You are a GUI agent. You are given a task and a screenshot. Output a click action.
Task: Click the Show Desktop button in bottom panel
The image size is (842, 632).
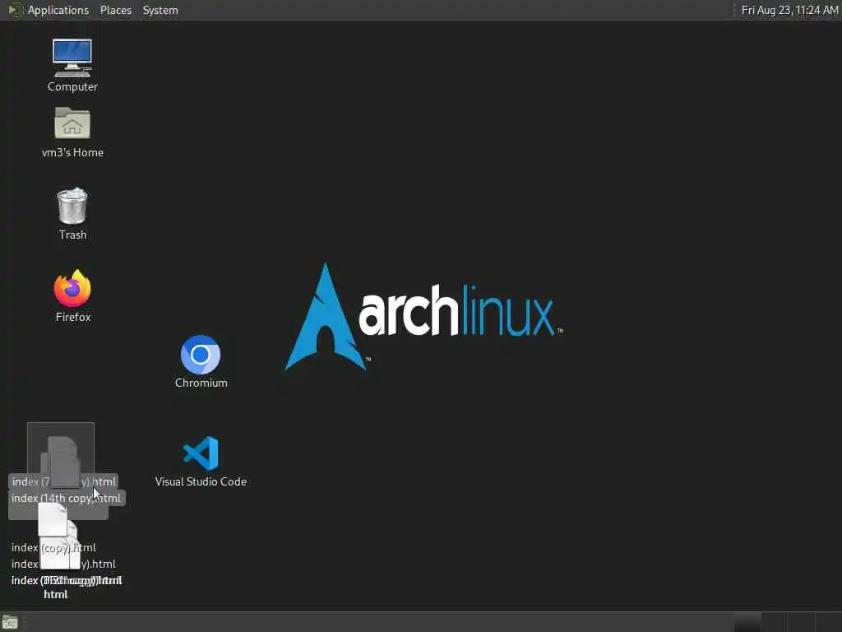coord(10,622)
